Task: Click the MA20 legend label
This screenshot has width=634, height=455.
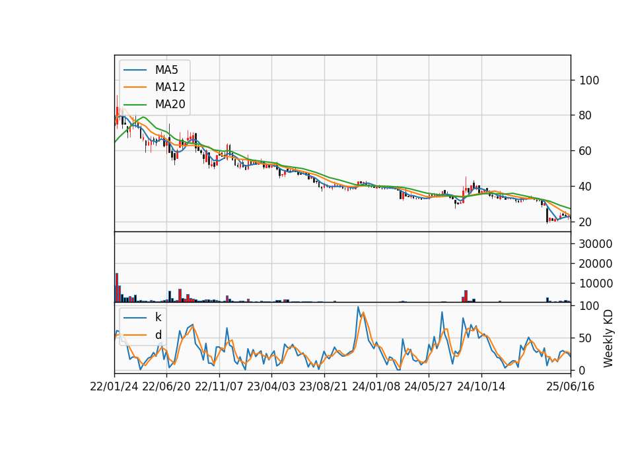Action: coord(170,104)
